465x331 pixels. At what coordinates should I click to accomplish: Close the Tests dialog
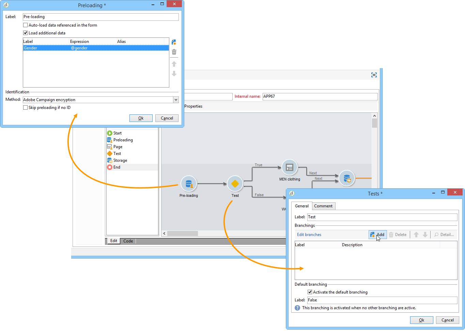pos(455,192)
